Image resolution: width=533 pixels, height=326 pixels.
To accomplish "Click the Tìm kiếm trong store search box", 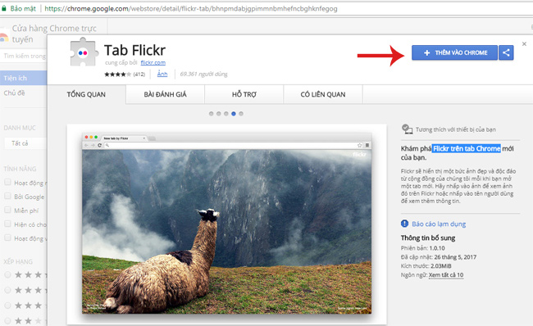I will click(x=24, y=56).
